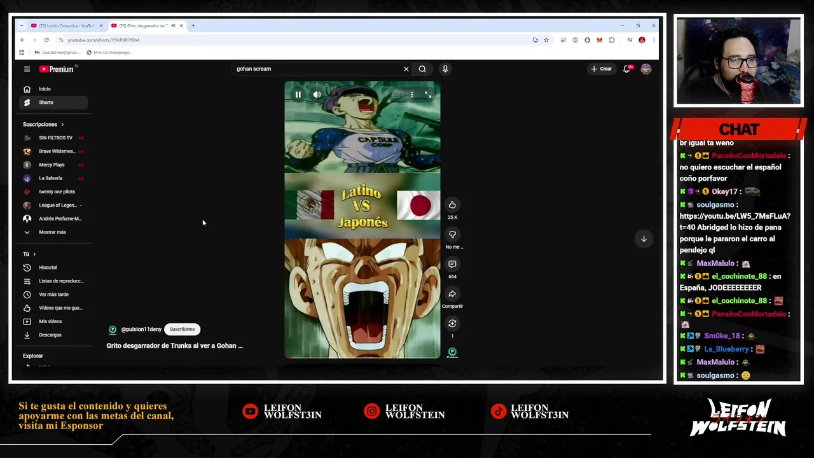Like the Short with 25 K likes
Viewport: 814px width, 458px height.
(x=452, y=205)
